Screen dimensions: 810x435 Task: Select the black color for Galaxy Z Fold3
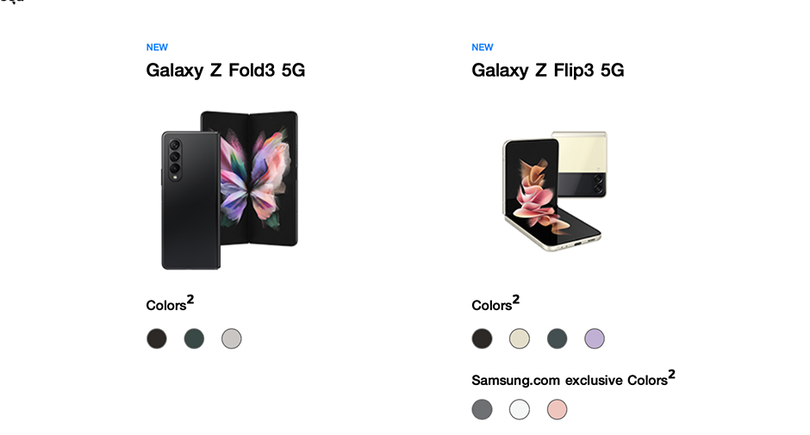coord(157,339)
